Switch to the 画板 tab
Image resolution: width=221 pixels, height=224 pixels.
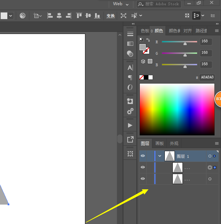159,144
